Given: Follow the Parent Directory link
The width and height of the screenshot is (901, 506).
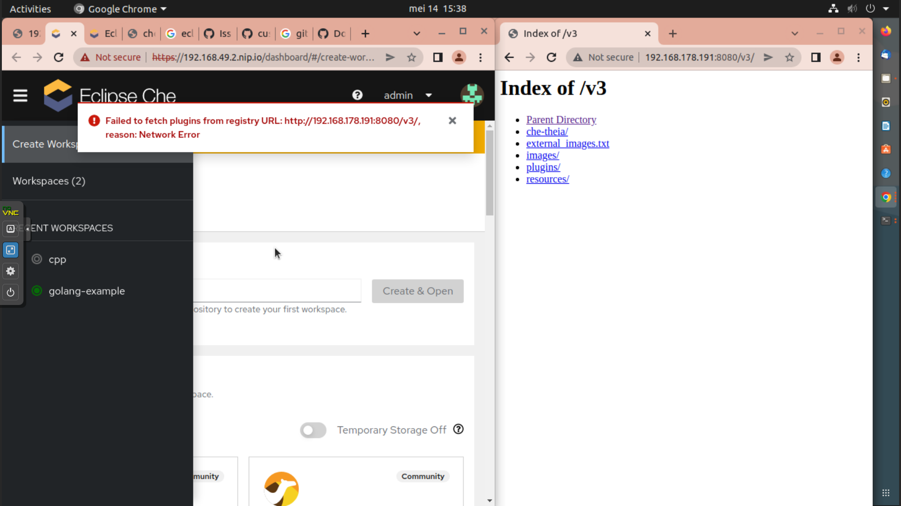Looking at the screenshot, I should [x=561, y=119].
